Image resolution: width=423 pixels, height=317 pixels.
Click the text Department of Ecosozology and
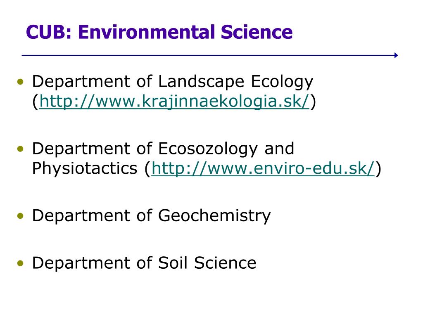[x=163, y=149]
